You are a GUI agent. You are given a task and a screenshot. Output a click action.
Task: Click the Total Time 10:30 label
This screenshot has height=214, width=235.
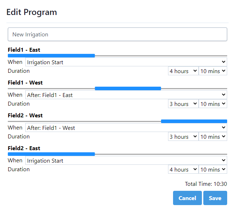[x=206, y=184]
